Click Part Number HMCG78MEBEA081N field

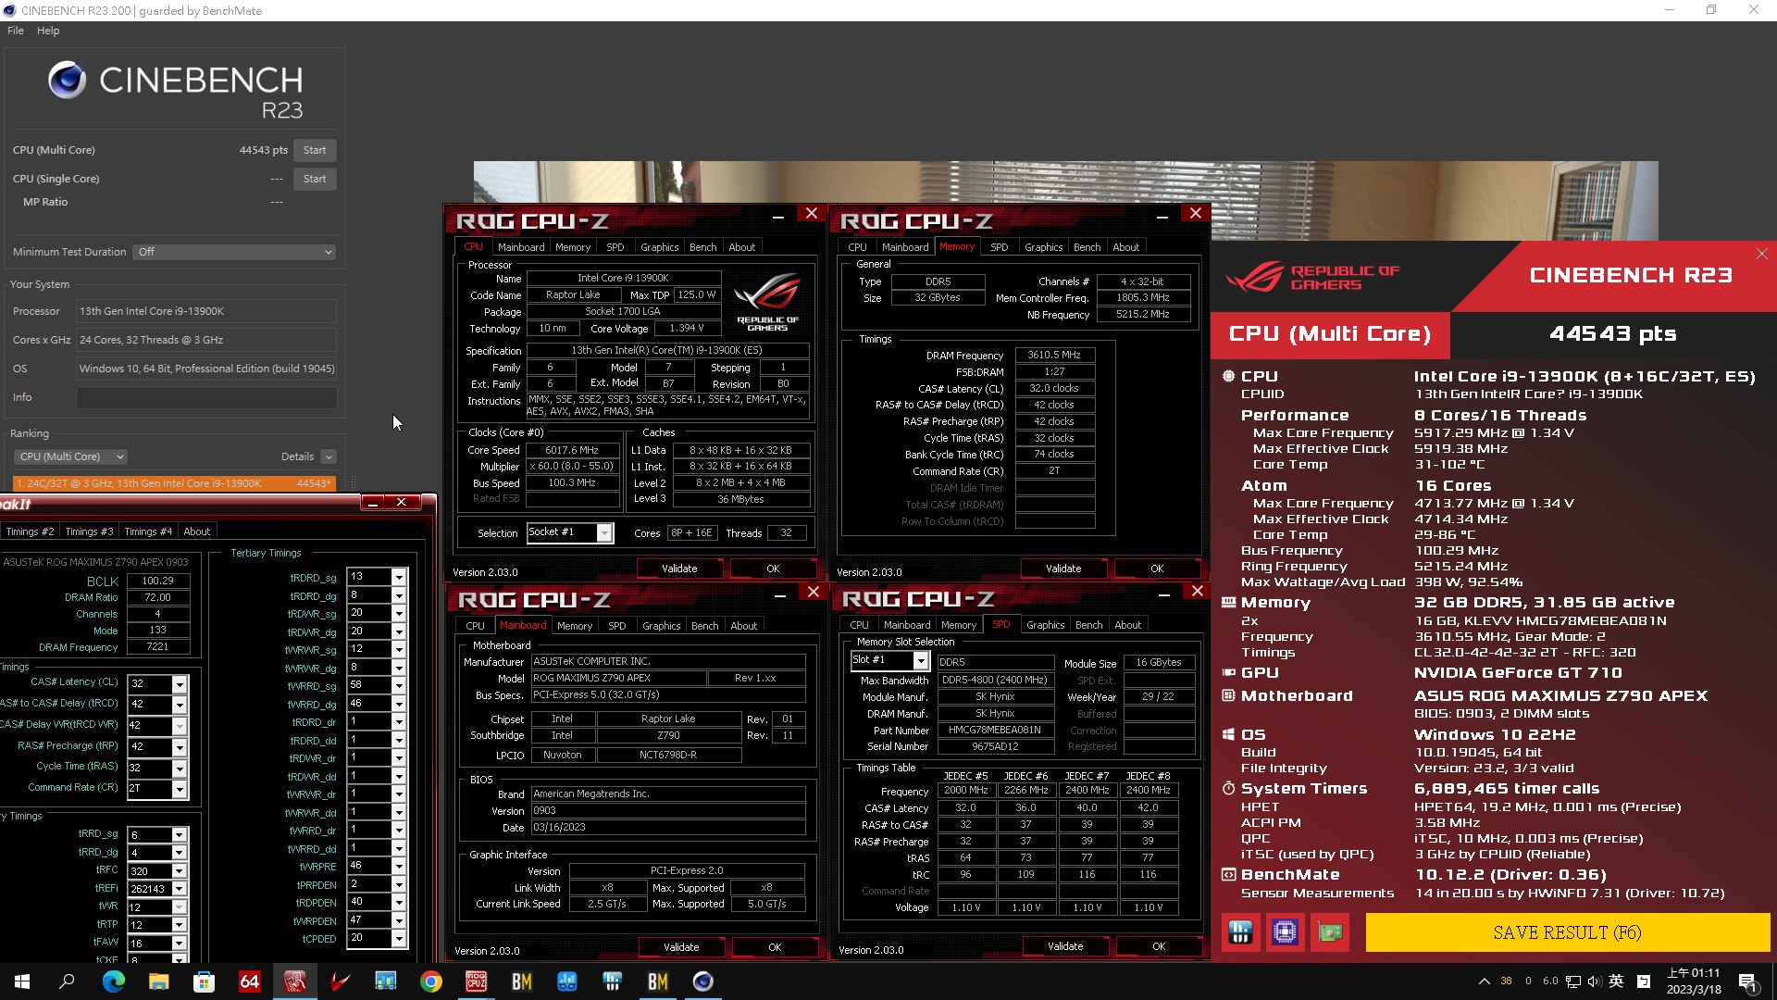click(995, 730)
